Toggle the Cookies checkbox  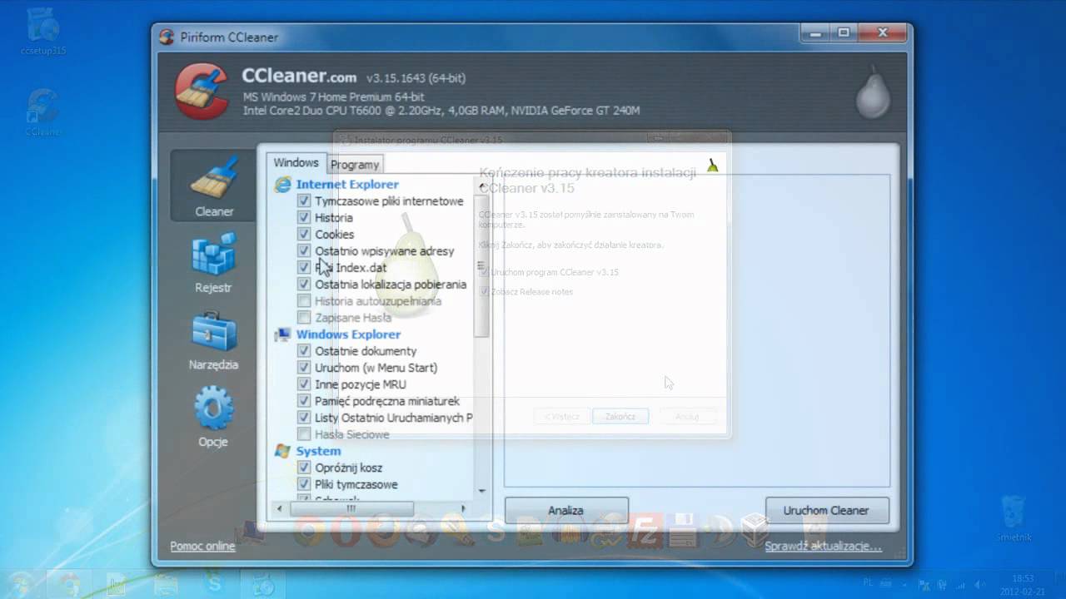click(304, 235)
